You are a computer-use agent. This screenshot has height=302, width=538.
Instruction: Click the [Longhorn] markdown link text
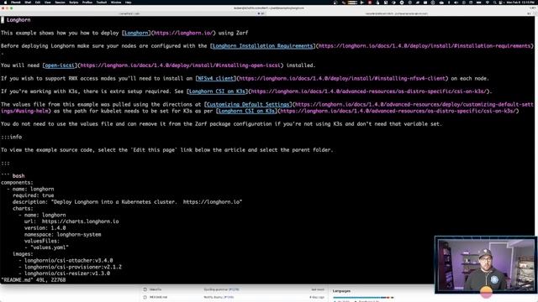point(136,33)
